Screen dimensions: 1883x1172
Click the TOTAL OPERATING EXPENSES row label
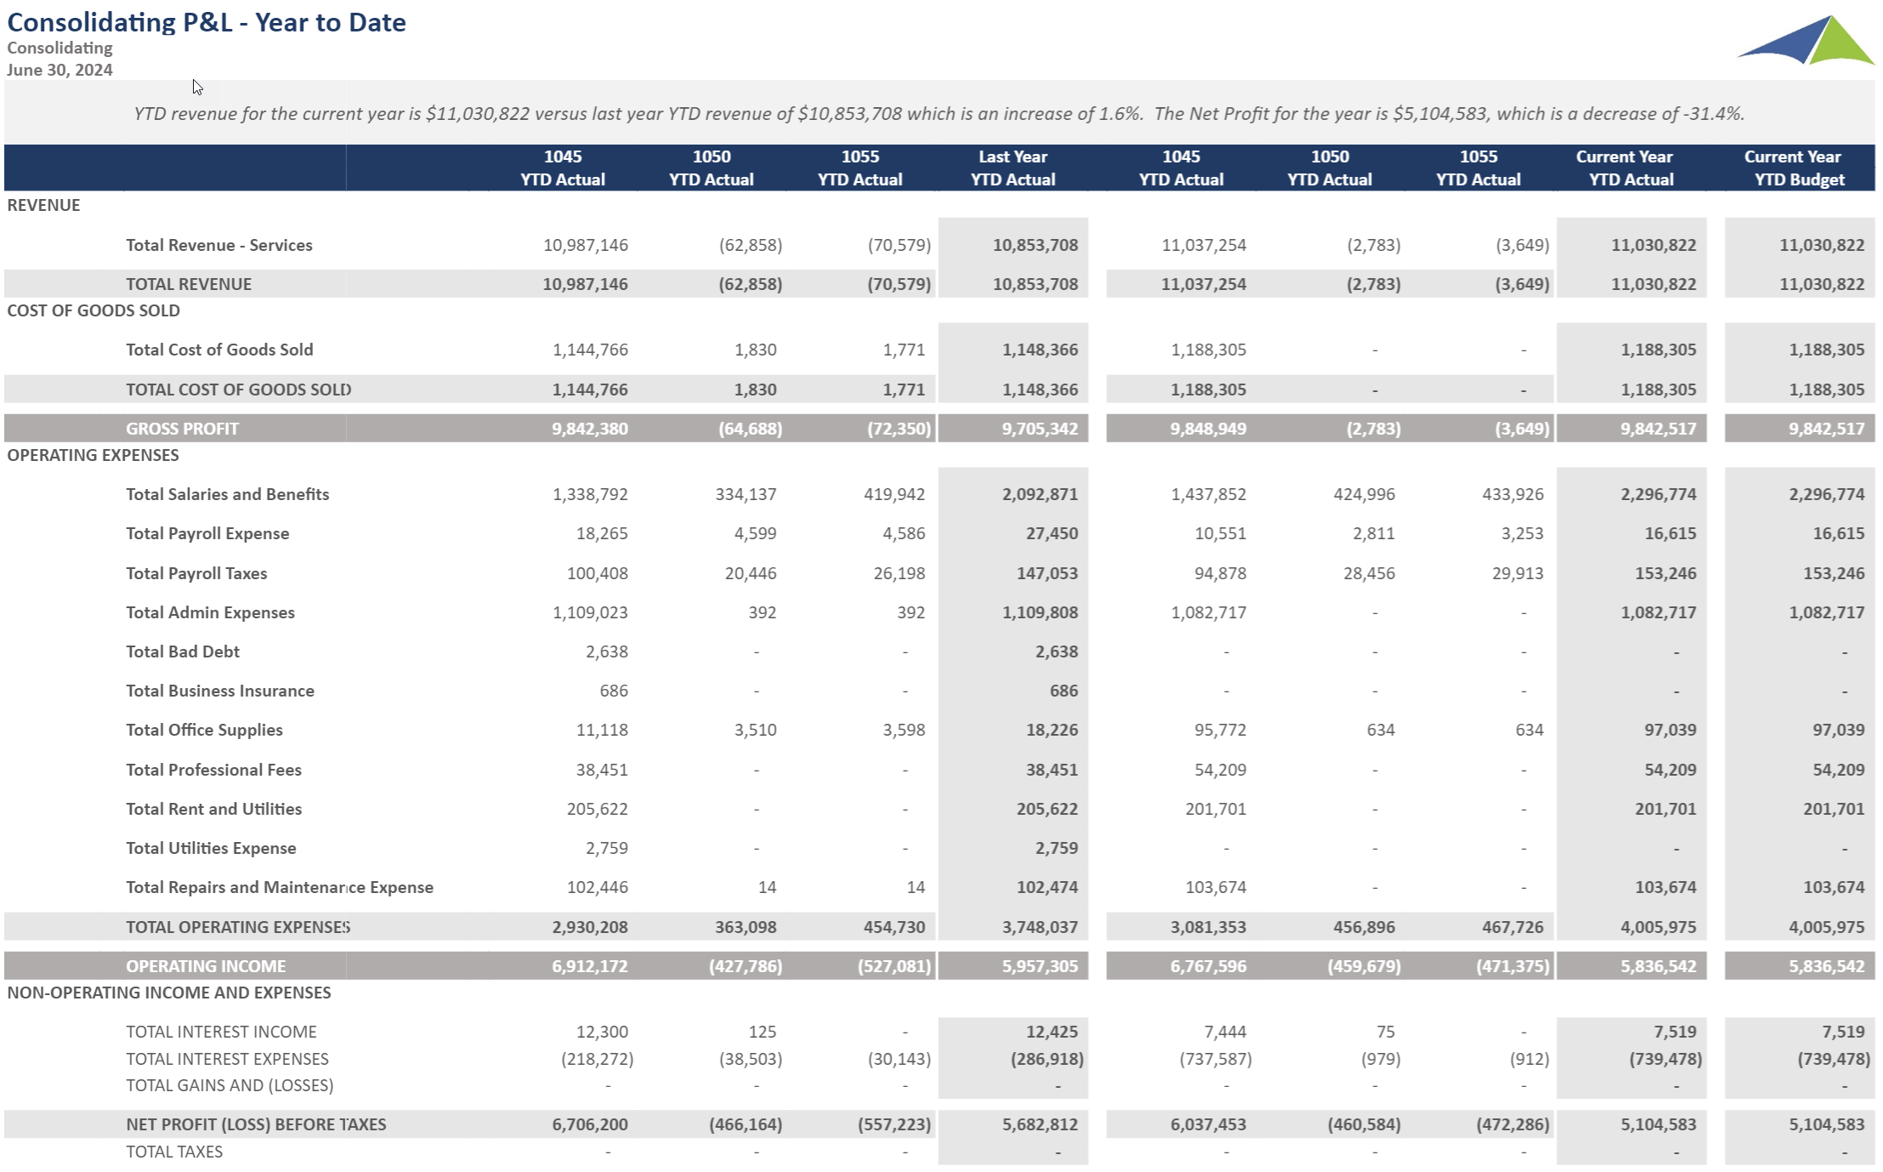click(238, 927)
